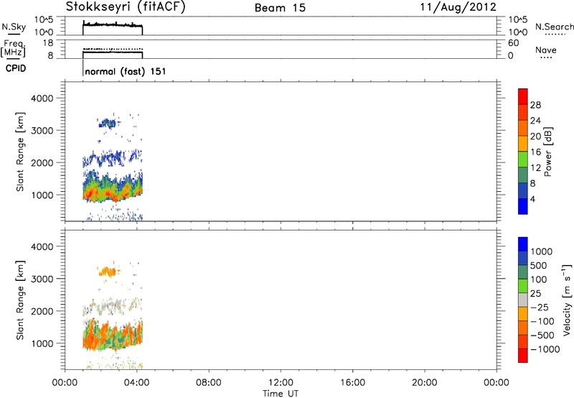The height and width of the screenshot is (398, 574).
Task: Click the Stokkseyri (fitACF) plot title
Action: tap(126, 7)
